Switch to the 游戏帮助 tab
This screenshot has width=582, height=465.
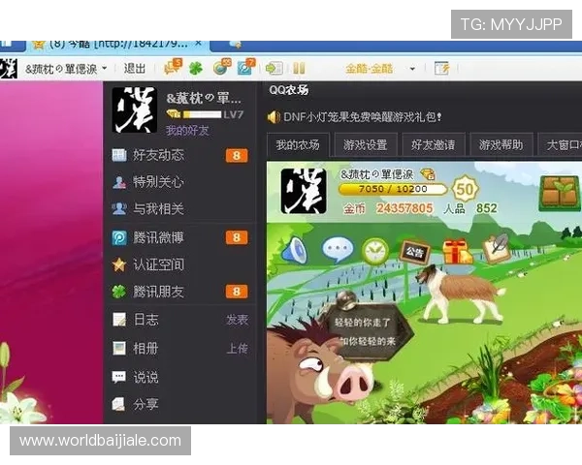click(x=501, y=144)
